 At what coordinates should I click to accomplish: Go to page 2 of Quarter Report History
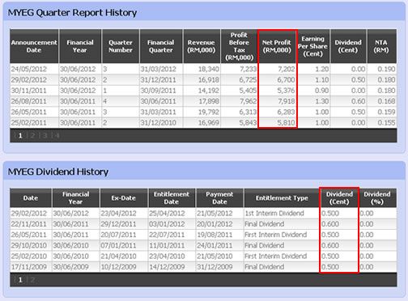32,135
